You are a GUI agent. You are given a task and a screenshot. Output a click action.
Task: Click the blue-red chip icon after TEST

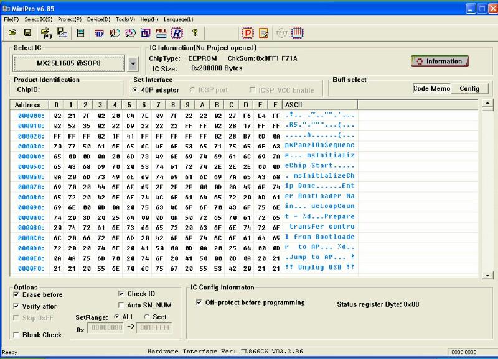click(298, 33)
